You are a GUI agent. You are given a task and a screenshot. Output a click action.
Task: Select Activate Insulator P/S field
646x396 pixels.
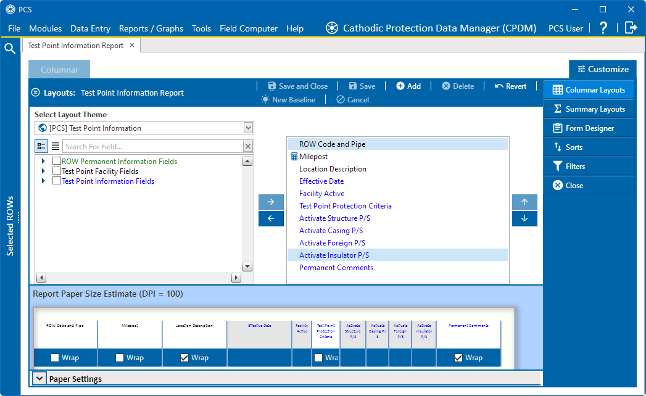(397, 255)
